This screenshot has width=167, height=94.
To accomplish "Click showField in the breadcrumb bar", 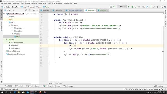I will [x=58, y=83].
